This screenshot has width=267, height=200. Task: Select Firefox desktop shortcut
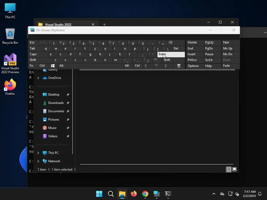pos(10,87)
